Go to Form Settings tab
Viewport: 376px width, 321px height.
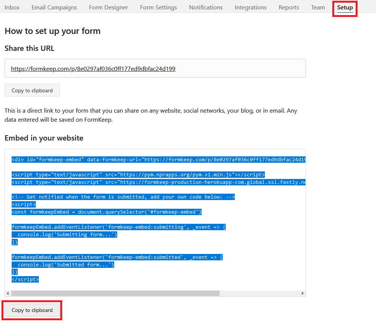(159, 8)
